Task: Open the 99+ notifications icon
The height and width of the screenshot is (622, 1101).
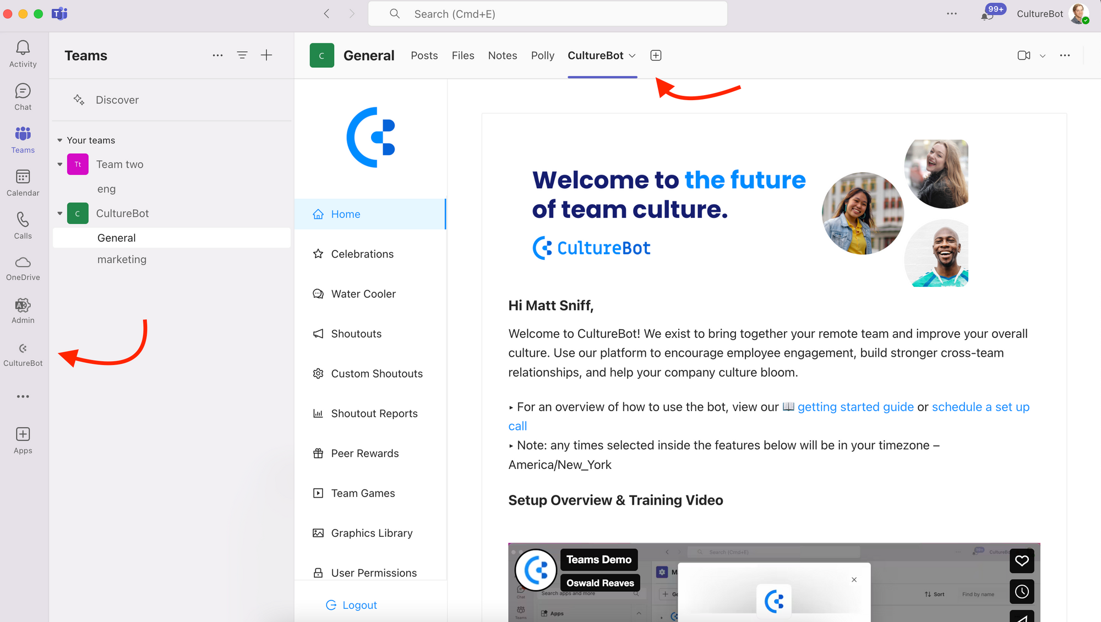Action: coord(992,13)
